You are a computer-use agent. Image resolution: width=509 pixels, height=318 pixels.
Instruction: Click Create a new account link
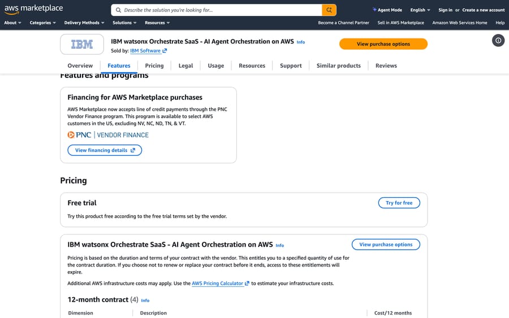484,10
